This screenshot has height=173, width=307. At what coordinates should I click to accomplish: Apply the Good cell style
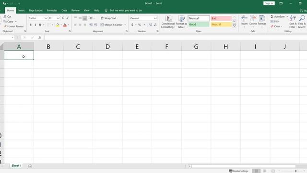(199, 25)
